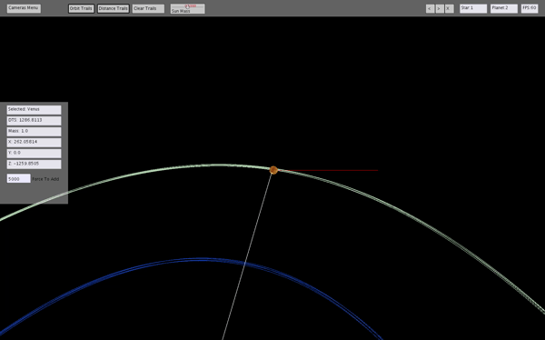545x340 pixels.
Task: Click the Planet 2 field
Action: [x=504, y=9]
